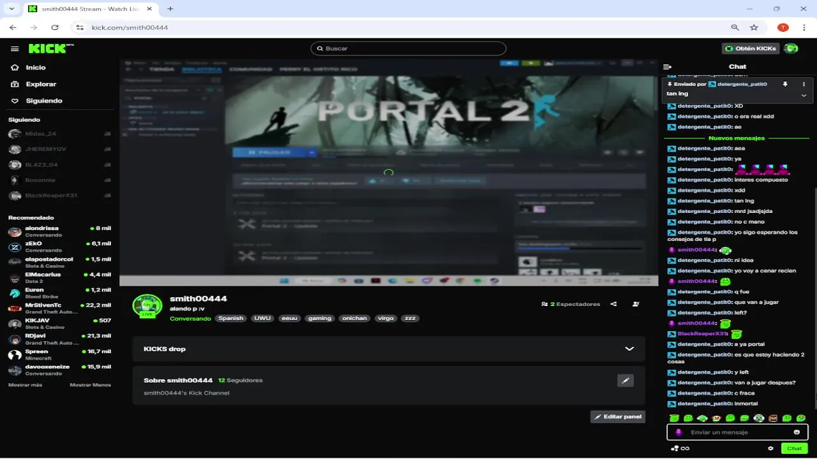
Task: Open recommended channel elapostadorcol
Action: point(60,262)
